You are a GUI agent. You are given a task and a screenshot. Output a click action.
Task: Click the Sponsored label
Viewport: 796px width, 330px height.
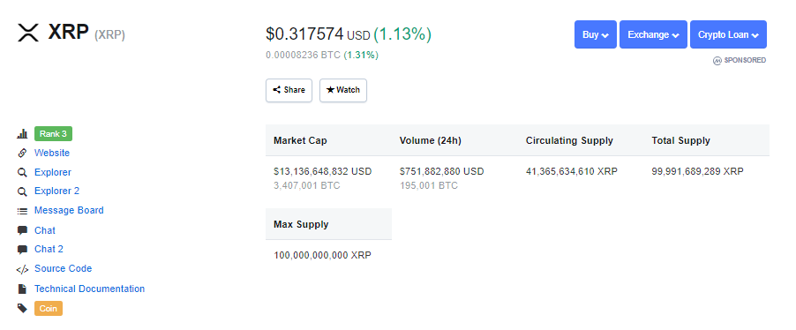pos(740,60)
